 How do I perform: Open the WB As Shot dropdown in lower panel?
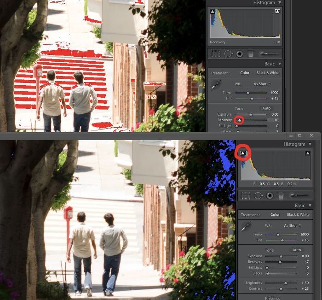coord(292,225)
